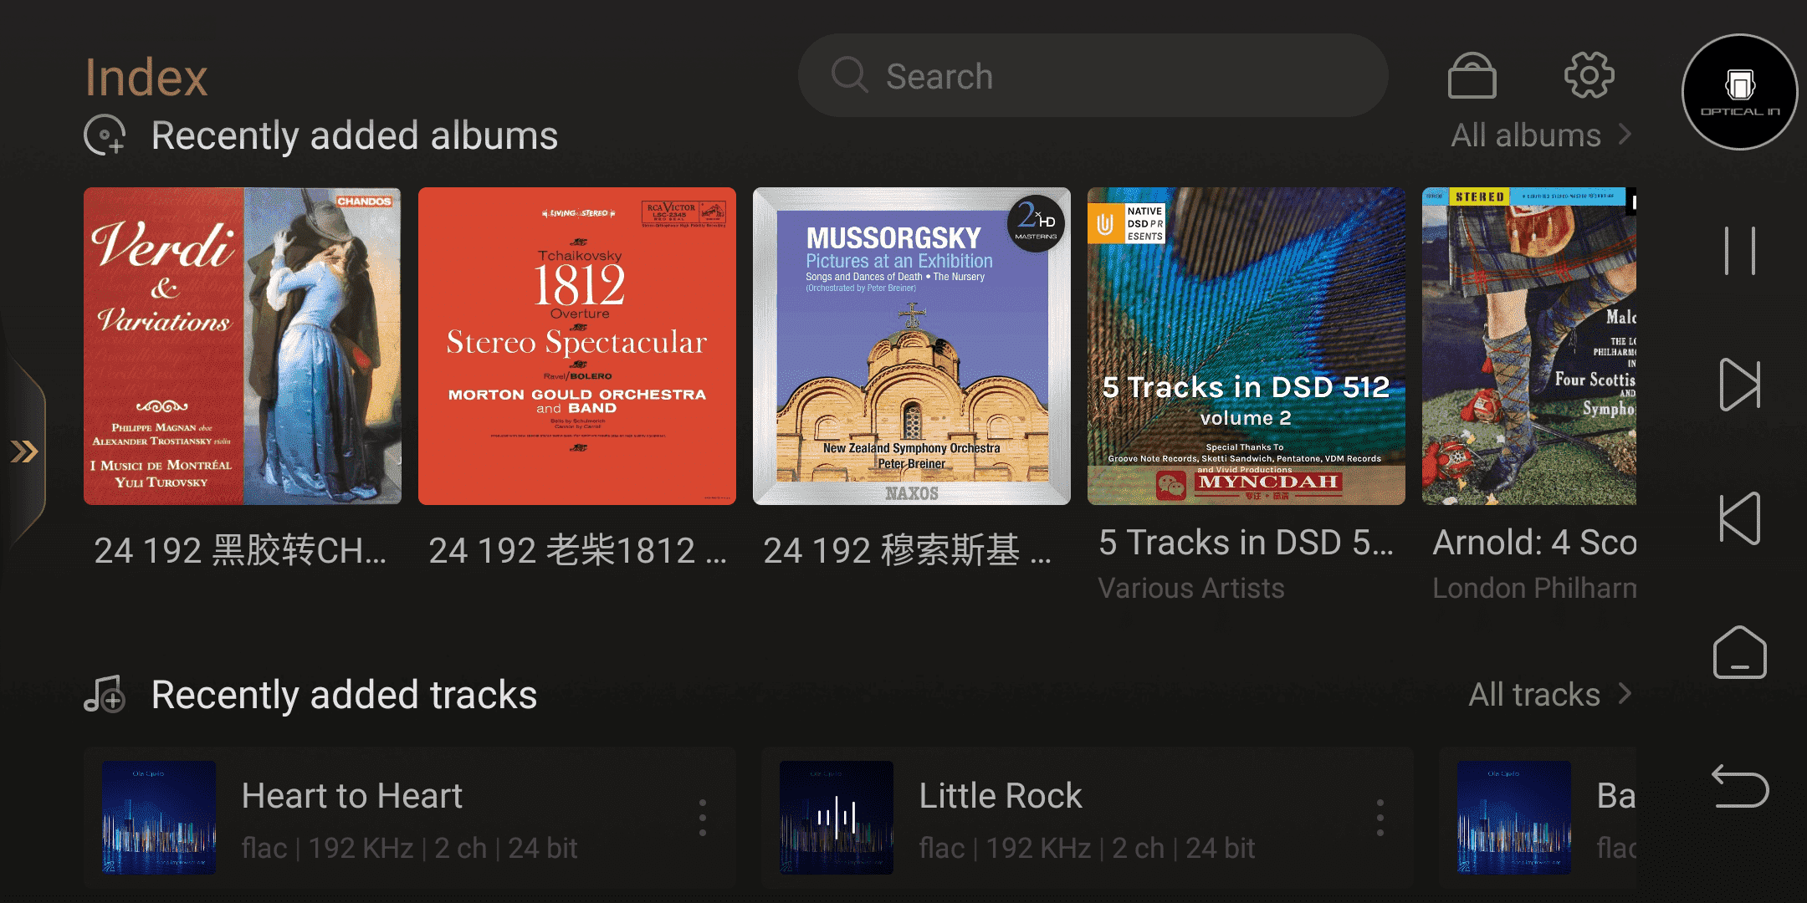
Task: Open the Arnold Four Scottish Dances album cover
Action: click(x=1529, y=346)
